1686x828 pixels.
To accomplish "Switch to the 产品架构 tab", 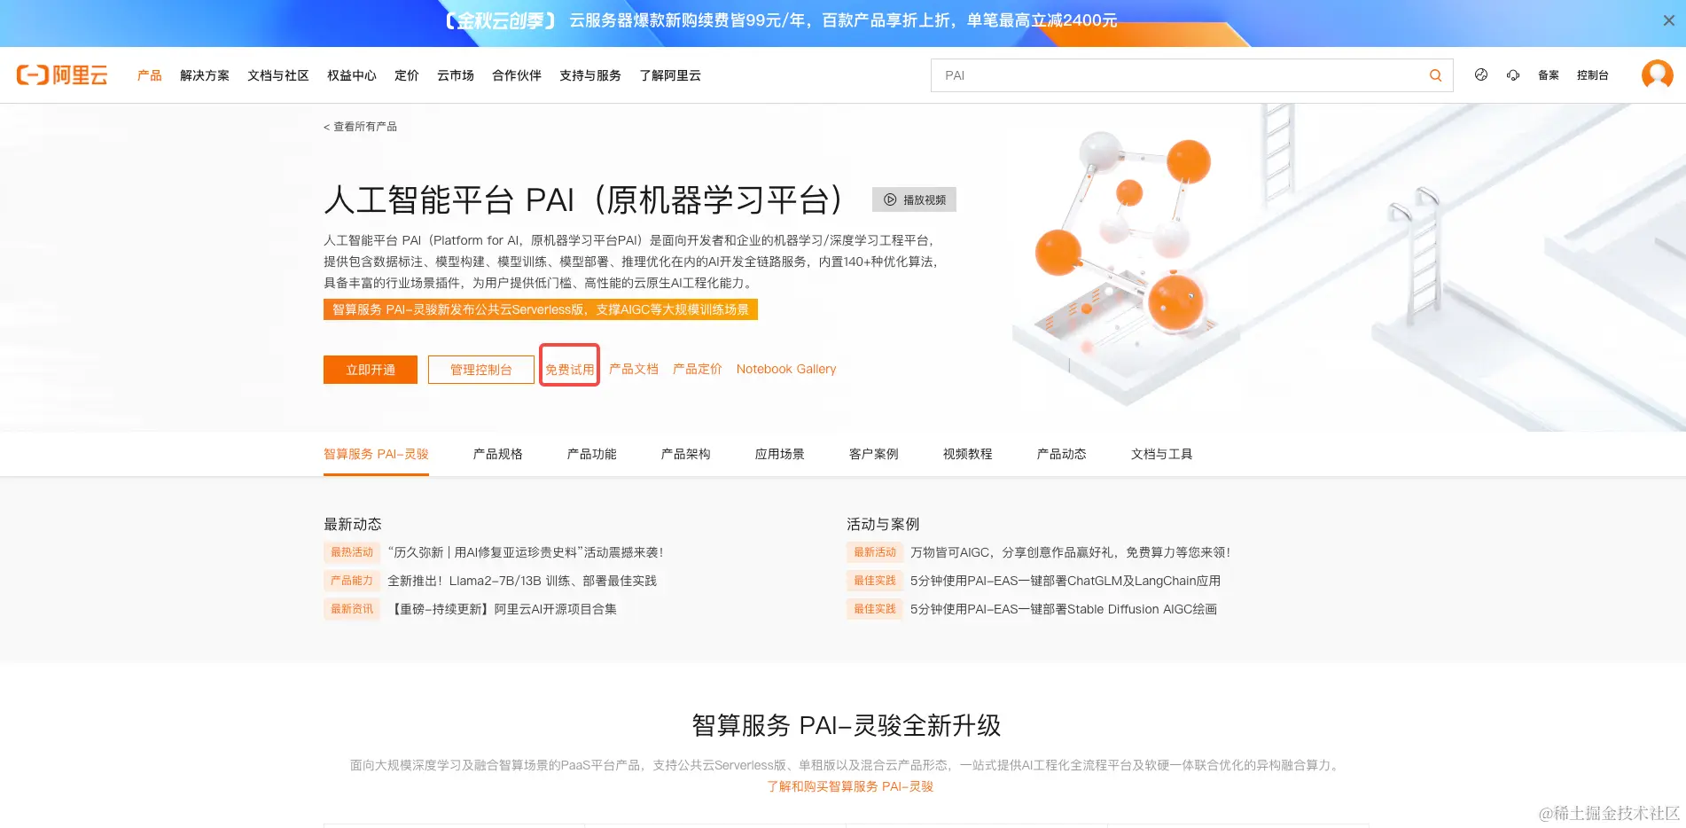I will point(686,454).
